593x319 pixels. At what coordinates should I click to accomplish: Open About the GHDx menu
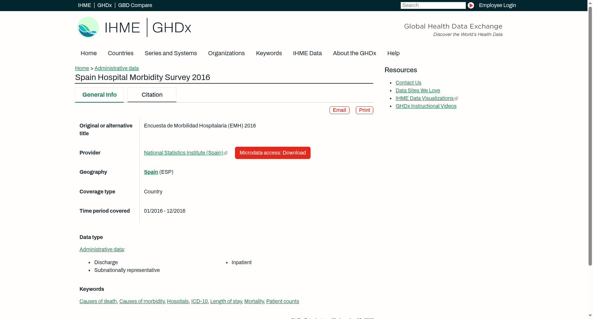(x=355, y=53)
